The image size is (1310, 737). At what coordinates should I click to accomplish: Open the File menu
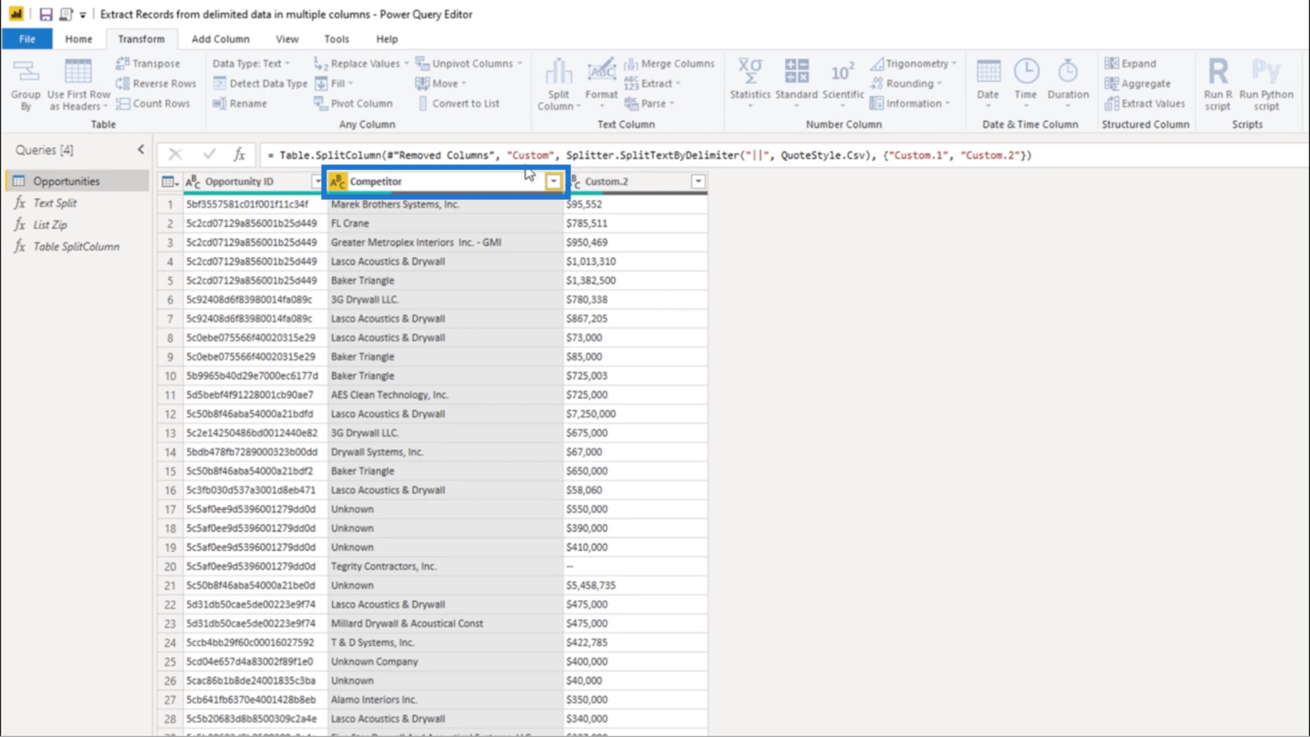point(27,39)
